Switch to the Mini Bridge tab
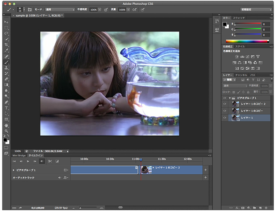This screenshot has height=212, width=276. (x=19, y=155)
